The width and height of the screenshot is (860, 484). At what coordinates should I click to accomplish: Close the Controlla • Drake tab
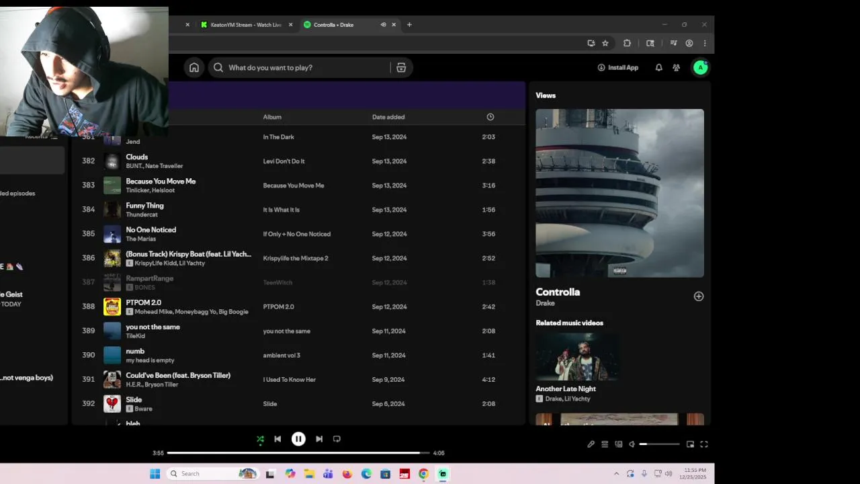(394, 25)
